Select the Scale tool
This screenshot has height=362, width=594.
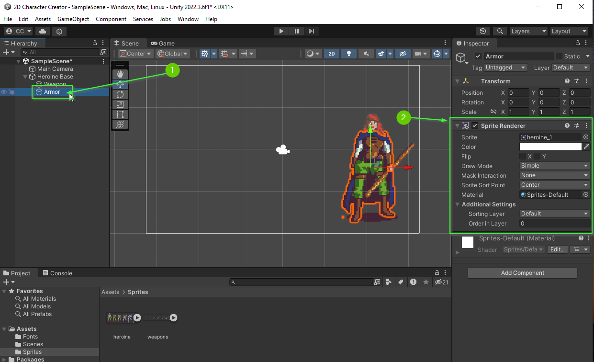click(x=120, y=105)
